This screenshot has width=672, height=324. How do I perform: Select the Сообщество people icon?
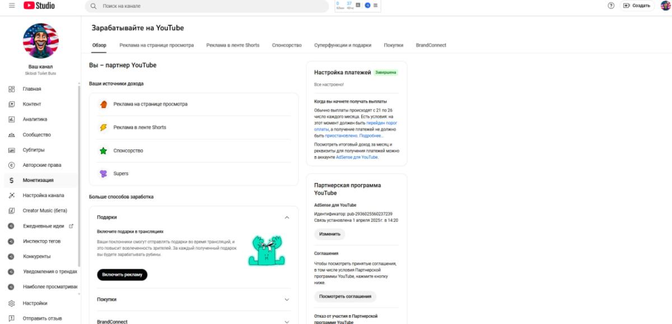pos(11,135)
